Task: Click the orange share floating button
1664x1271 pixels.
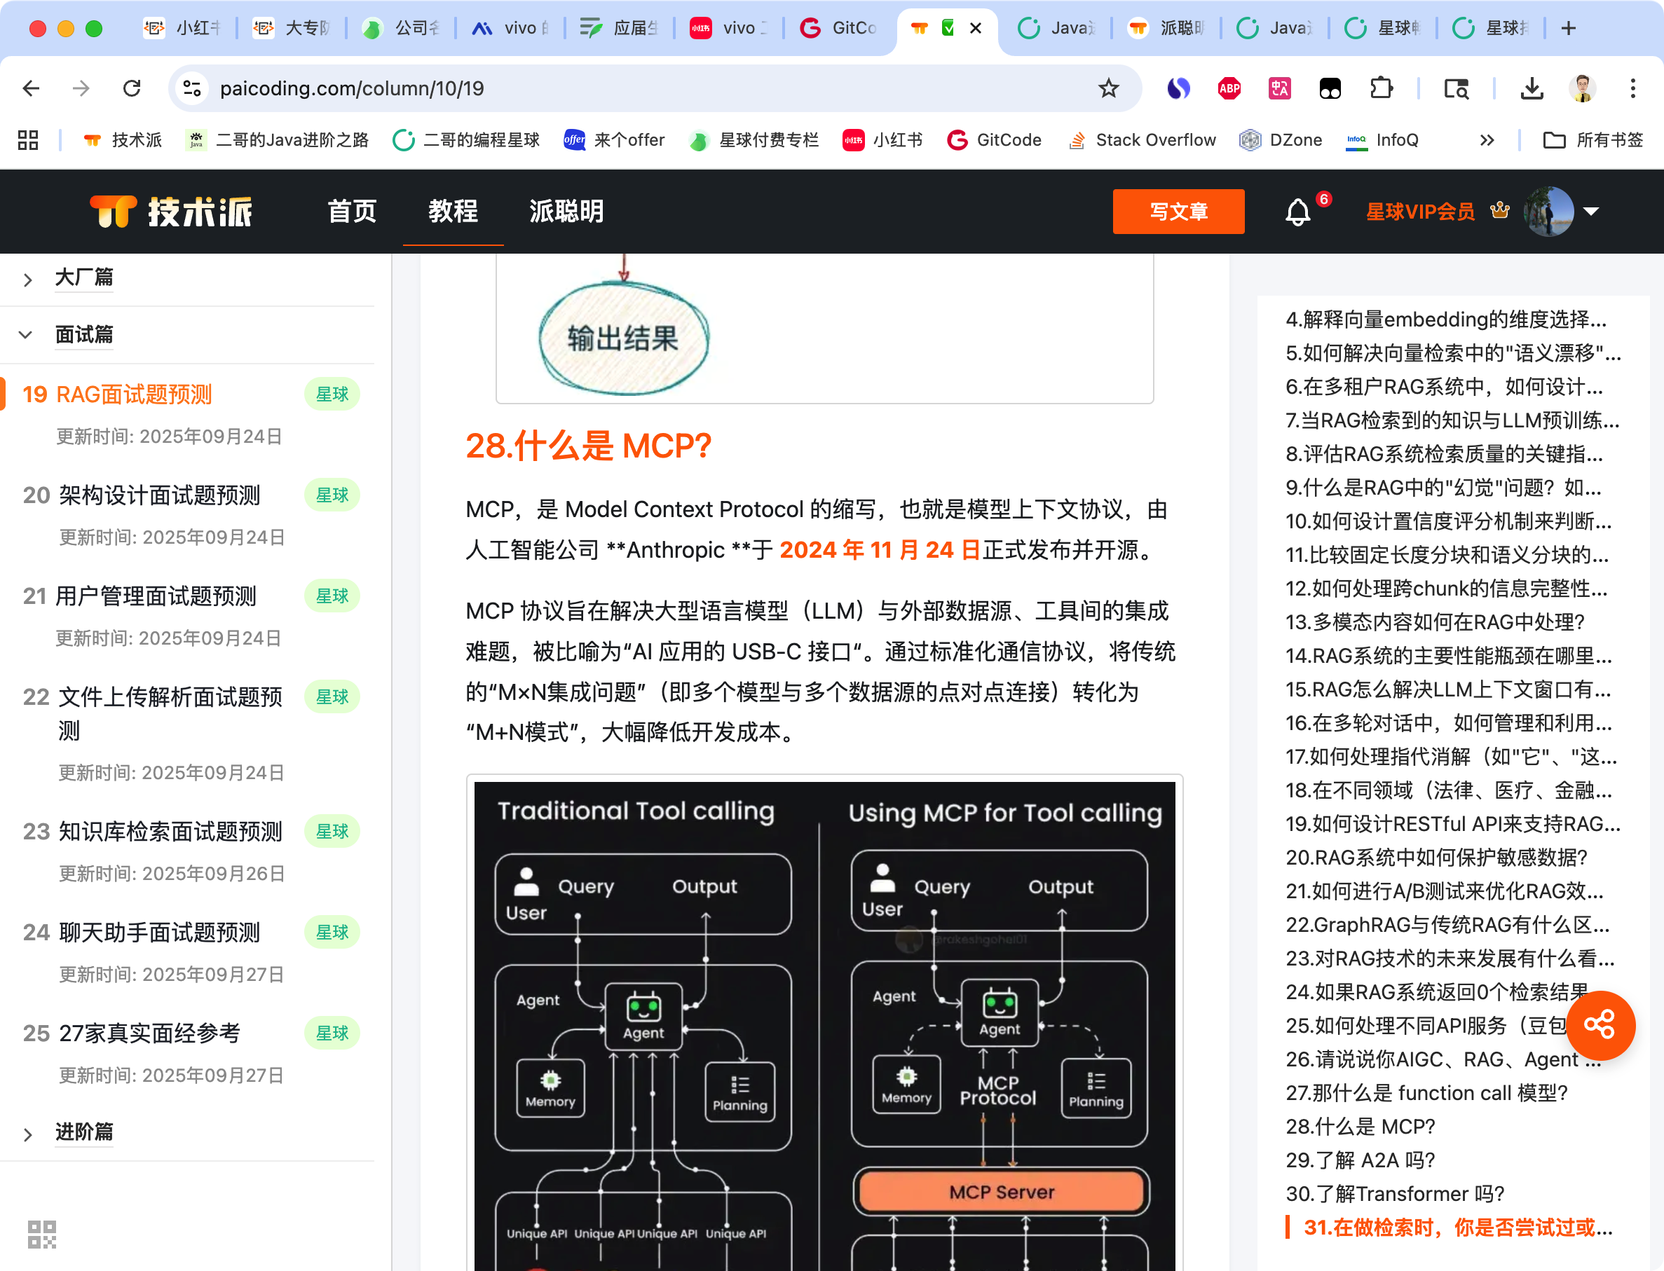Action: point(1600,1025)
